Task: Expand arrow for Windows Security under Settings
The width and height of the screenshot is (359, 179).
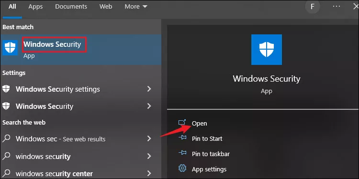Action: (x=149, y=106)
